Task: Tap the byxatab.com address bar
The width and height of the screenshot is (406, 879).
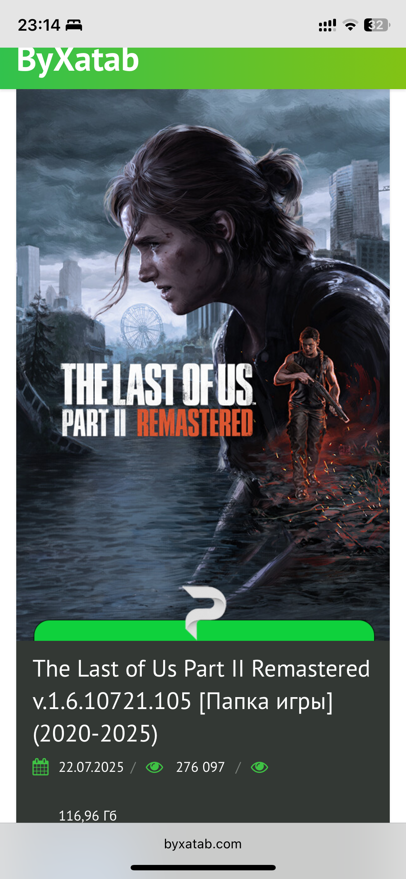Action: click(x=203, y=844)
